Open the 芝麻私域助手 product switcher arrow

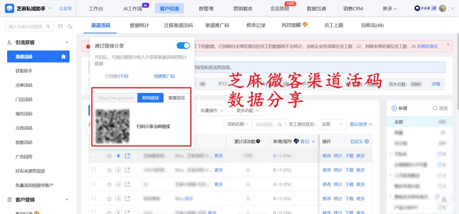click(x=49, y=8)
